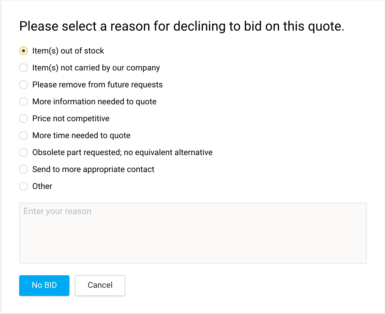Select 'Item(s) out of stock' radio button
Screen dimensions: 385x314
click(24, 51)
